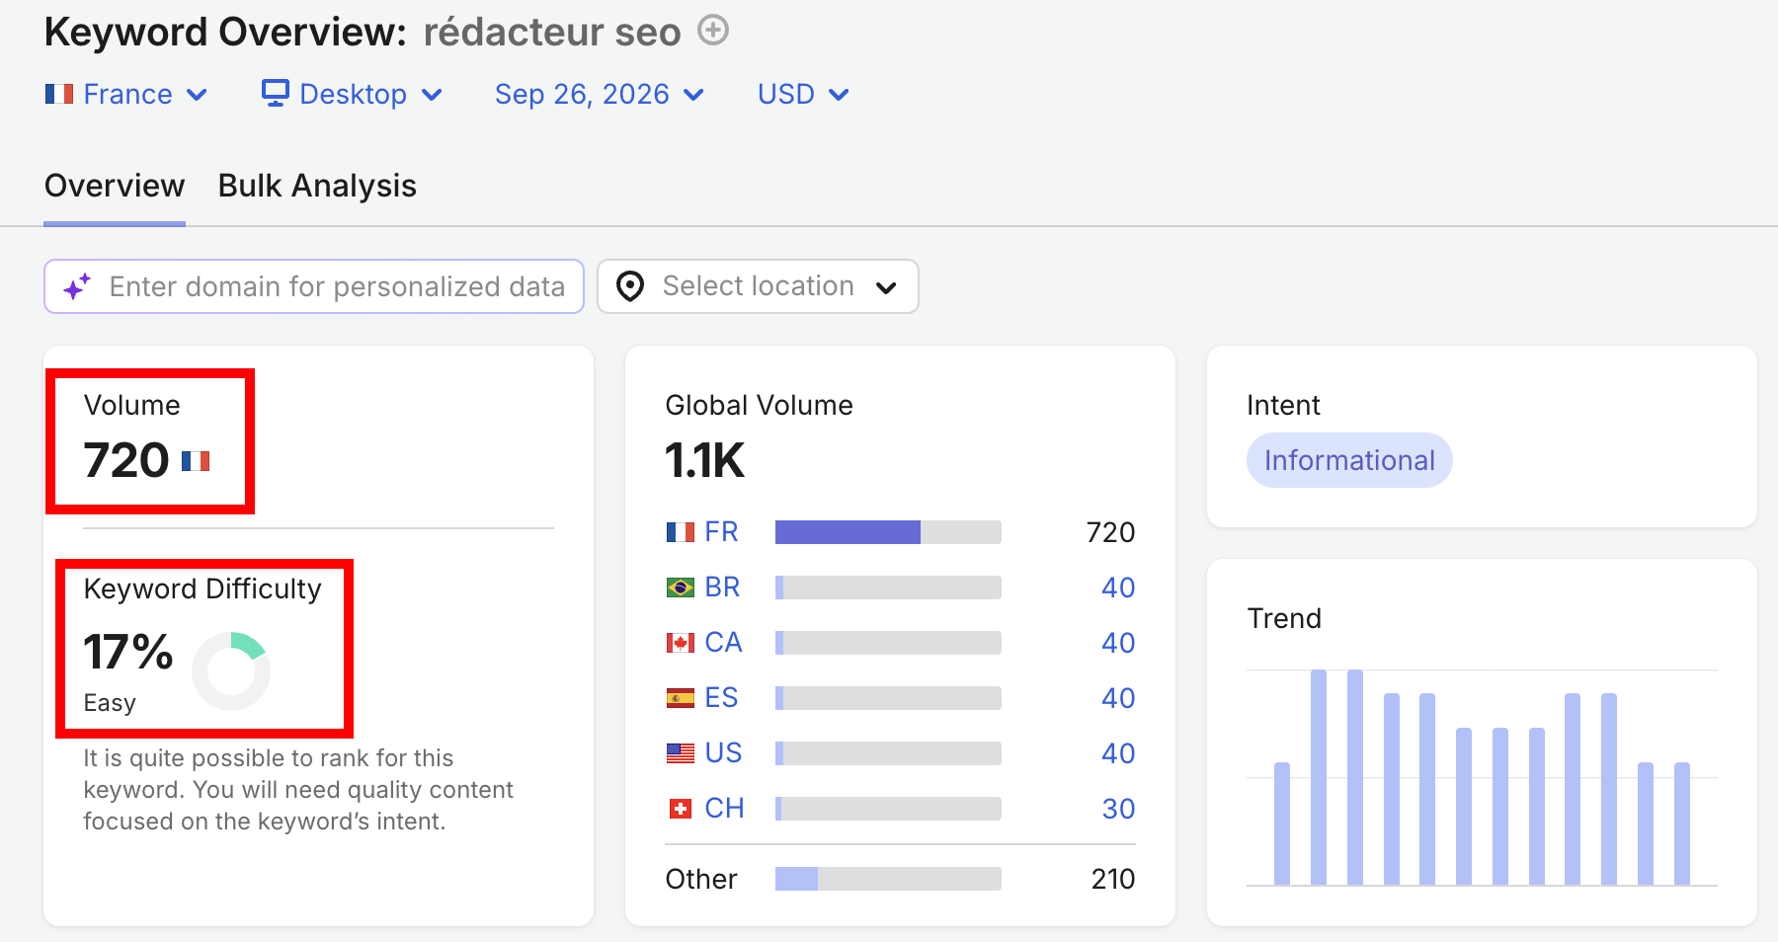Open the Sep 26, 2026 date dropdown
This screenshot has height=942, width=1778.
coord(600,94)
